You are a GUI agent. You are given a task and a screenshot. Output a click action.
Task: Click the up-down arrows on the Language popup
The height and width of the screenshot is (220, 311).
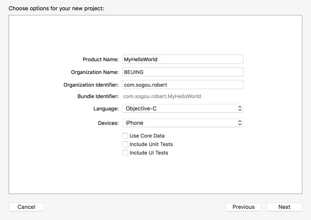click(240, 109)
